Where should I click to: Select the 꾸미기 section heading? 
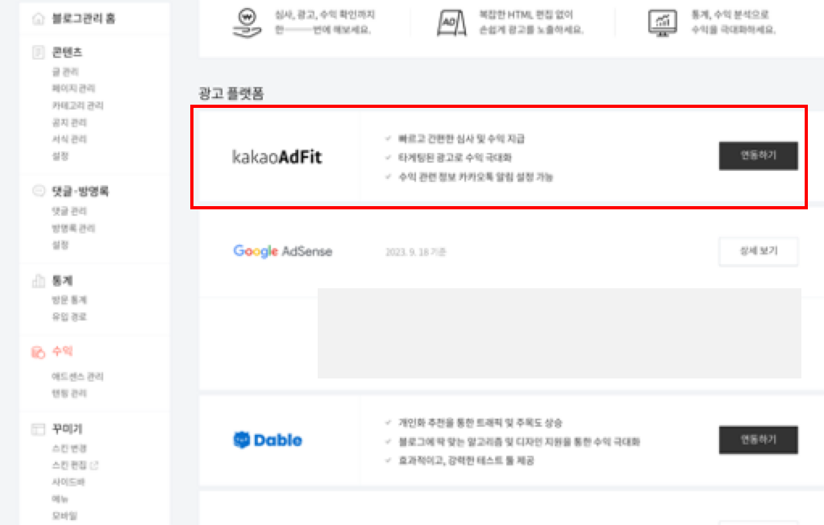tap(67, 429)
